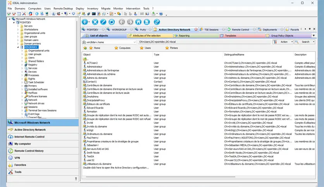Expand the sub-tabs overflow arrow
Screen dimensions: 324x187
pyautogui.click(x=314, y=36)
